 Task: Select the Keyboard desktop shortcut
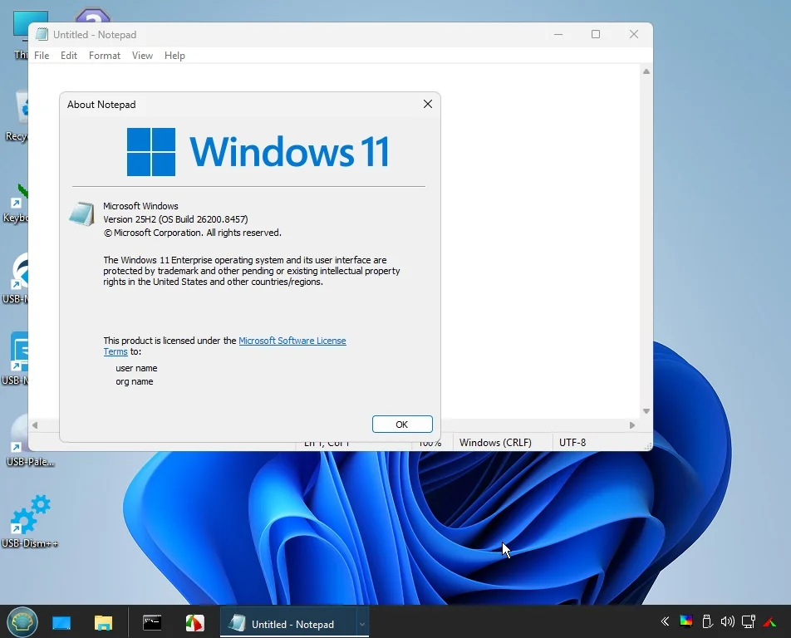[x=15, y=204]
